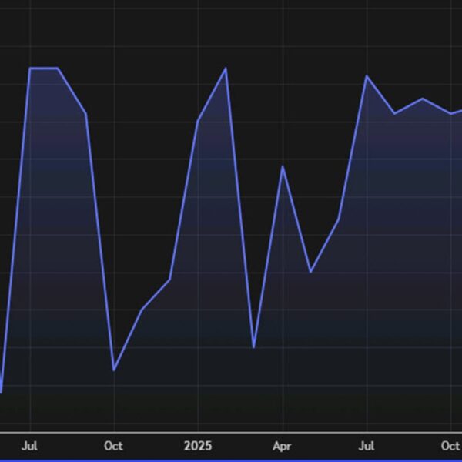The width and height of the screenshot is (462, 462).
Task: Click the Oct 2024 x-axis label
Action: pyautogui.click(x=114, y=445)
